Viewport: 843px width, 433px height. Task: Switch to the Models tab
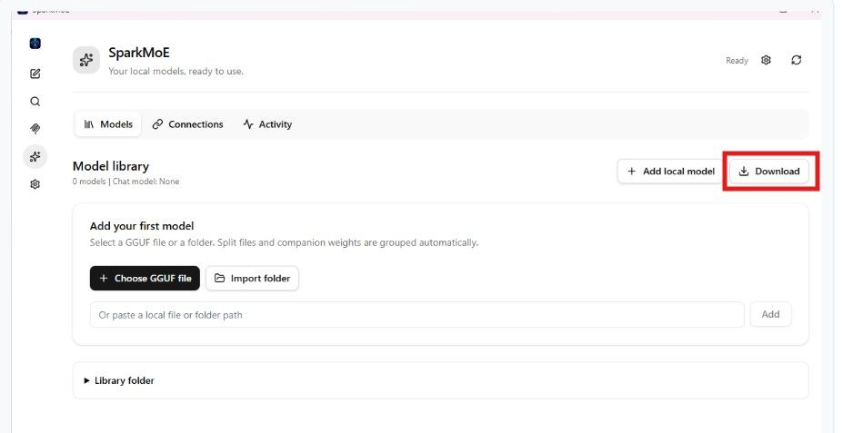point(108,124)
